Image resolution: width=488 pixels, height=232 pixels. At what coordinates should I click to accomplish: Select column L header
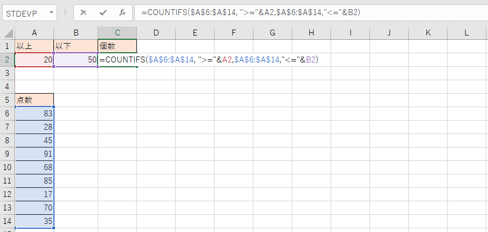pos(466,33)
